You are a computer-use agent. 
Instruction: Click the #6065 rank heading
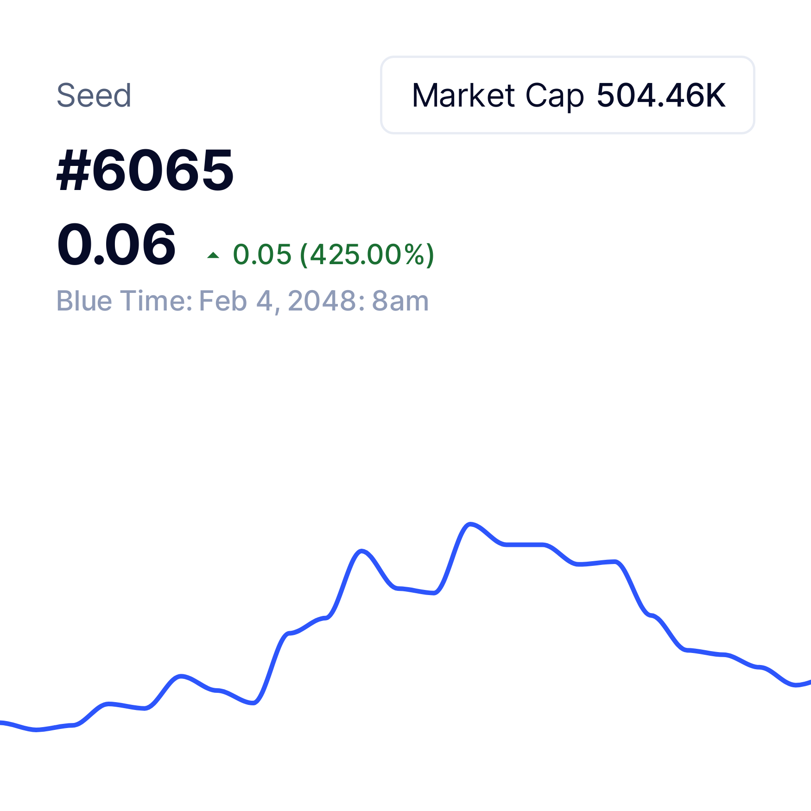[x=145, y=170]
